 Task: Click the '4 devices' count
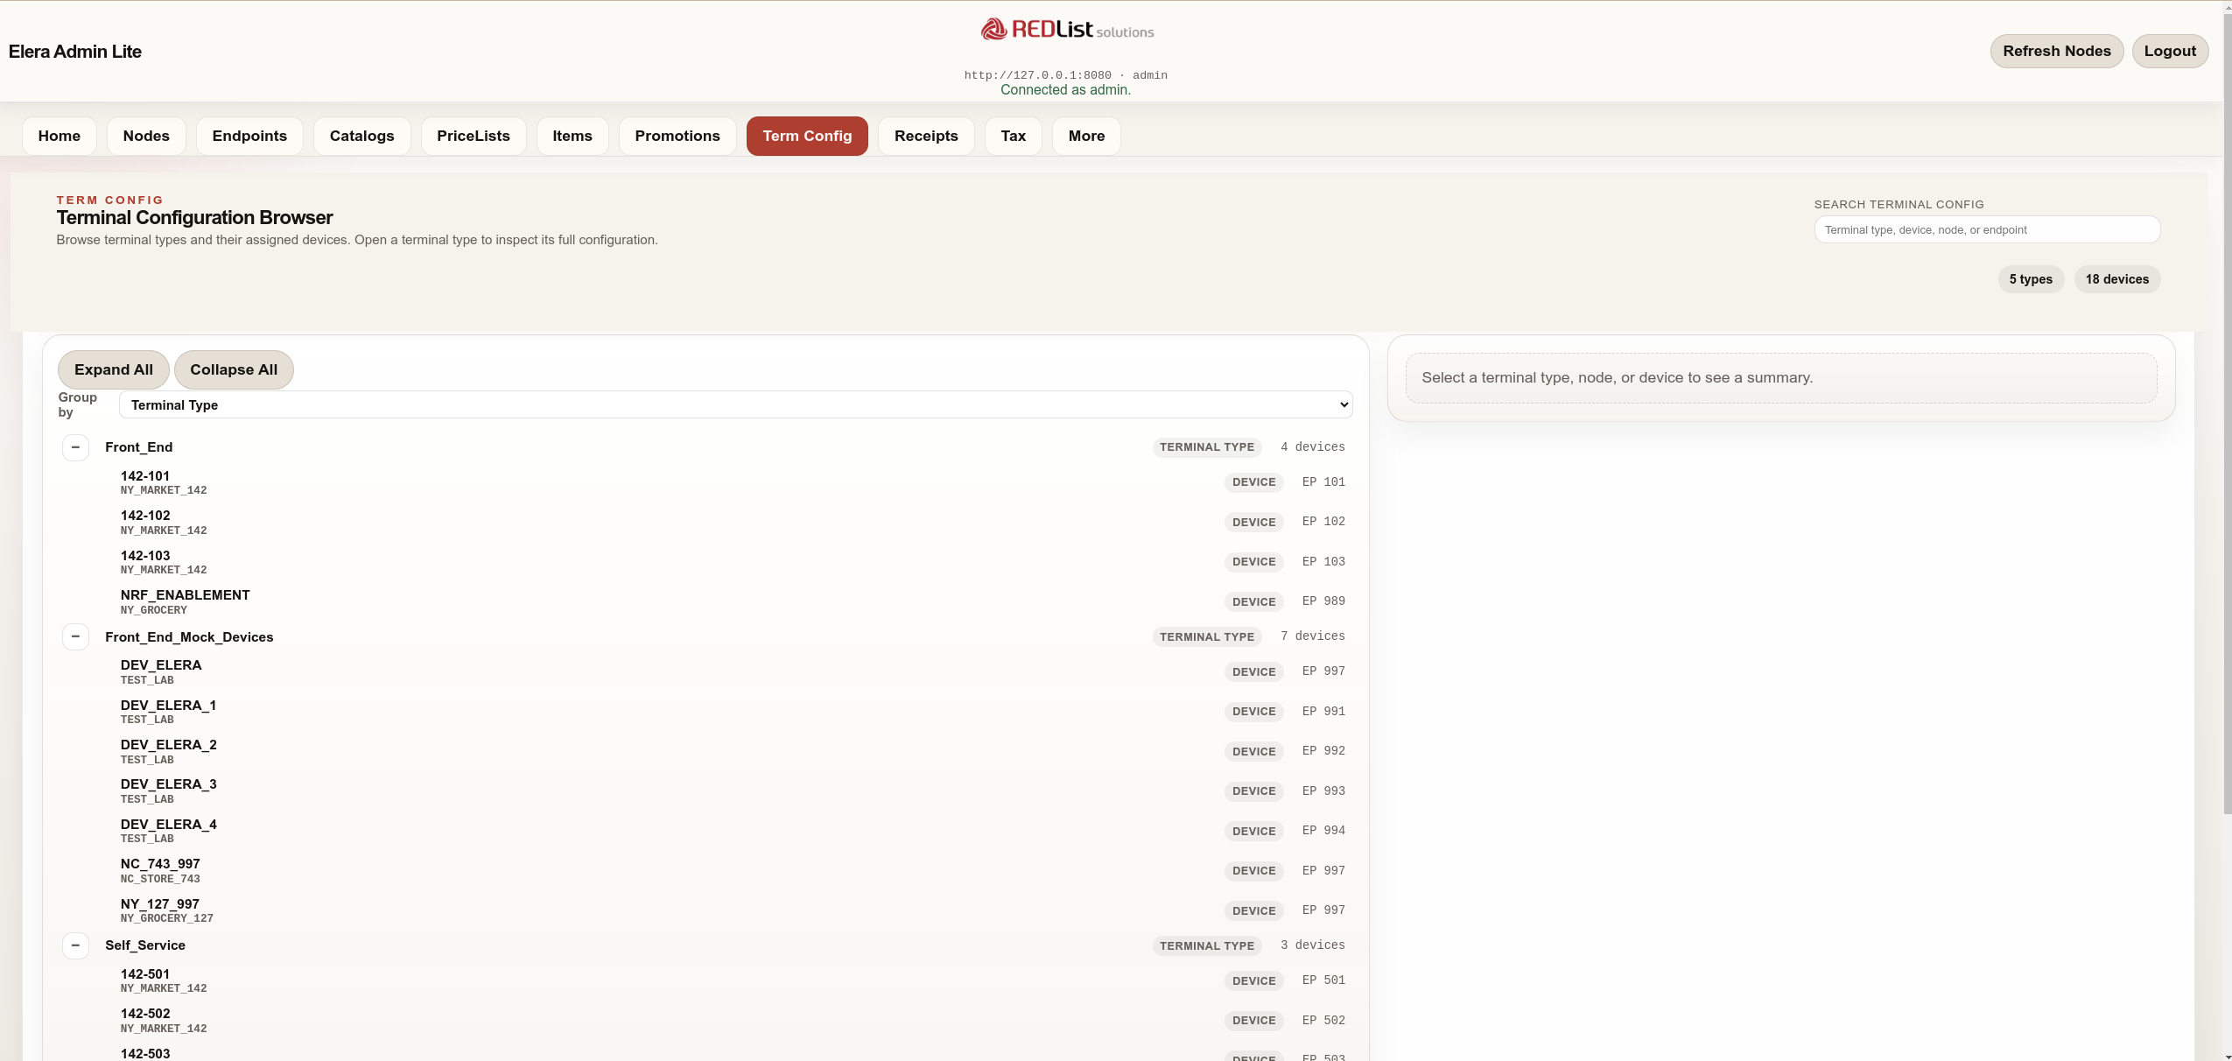click(1313, 446)
